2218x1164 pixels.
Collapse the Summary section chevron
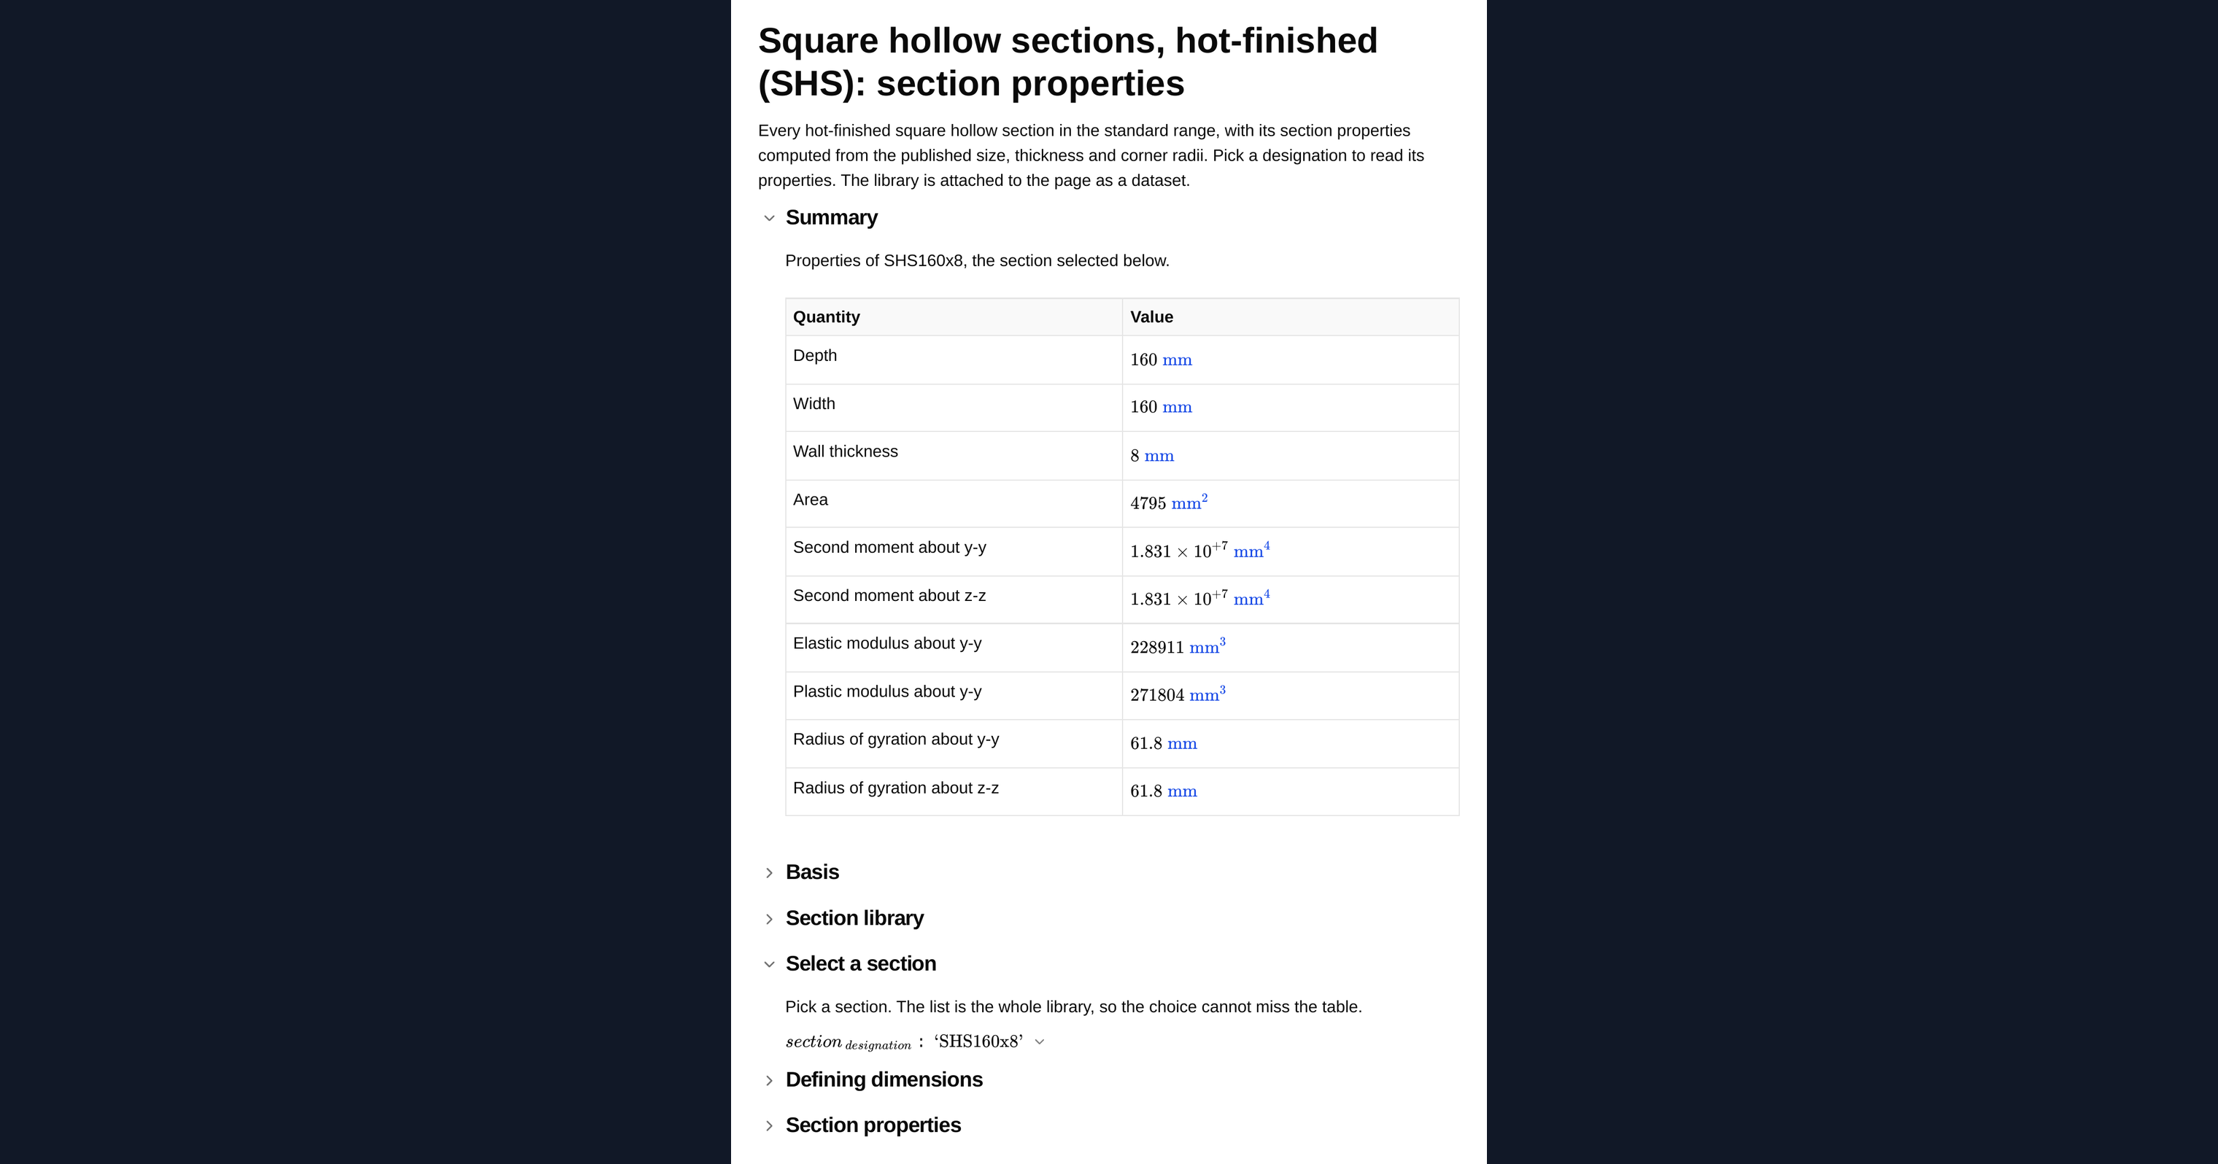(769, 218)
